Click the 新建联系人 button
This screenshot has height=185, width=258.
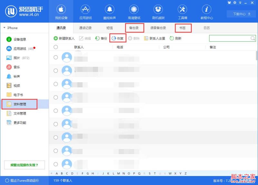point(64,38)
